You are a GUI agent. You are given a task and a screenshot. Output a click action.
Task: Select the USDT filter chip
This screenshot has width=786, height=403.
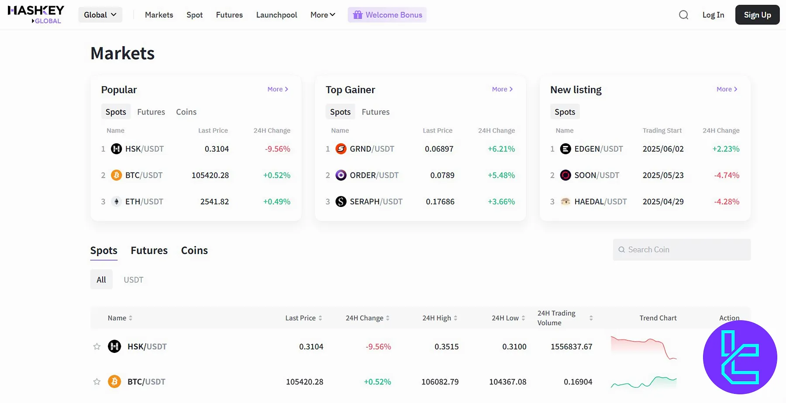point(134,280)
